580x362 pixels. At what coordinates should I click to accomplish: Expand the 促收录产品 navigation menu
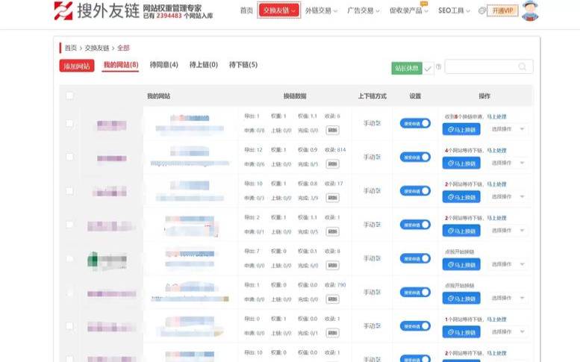coord(408,10)
